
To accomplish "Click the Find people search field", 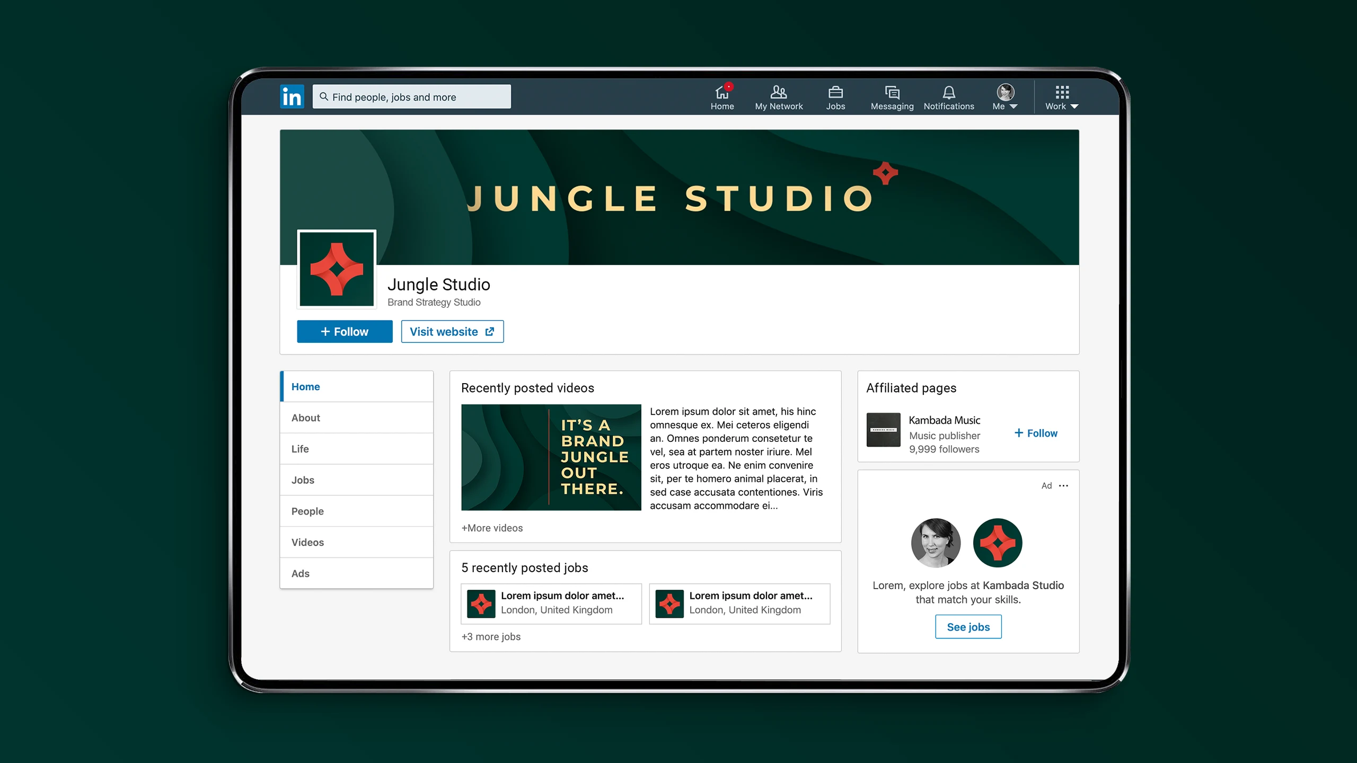I will click(412, 97).
